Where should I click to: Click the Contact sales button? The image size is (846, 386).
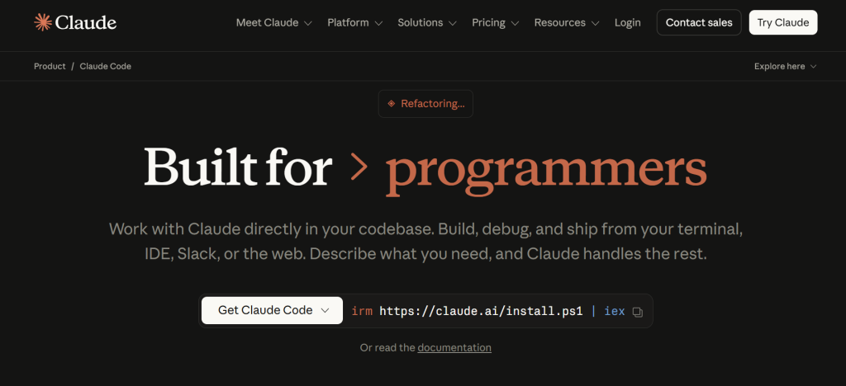click(x=699, y=22)
